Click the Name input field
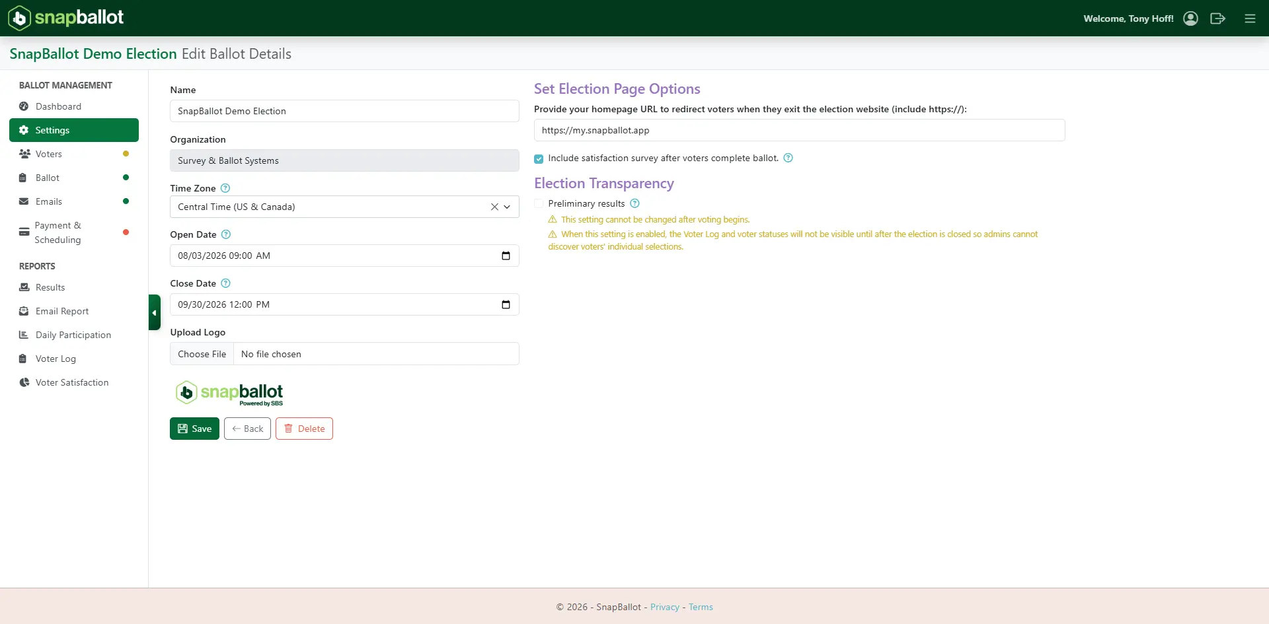 coord(344,111)
